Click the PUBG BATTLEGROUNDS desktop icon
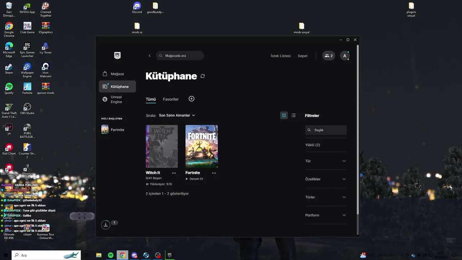Screen dimensions: 462x260 [27, 131]
